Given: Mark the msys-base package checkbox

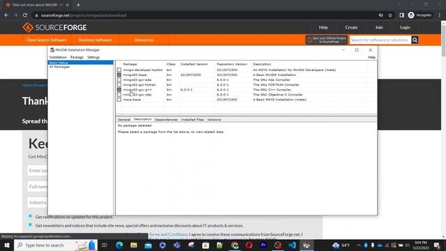Looking at the screenshot, I should pos(119,100).
